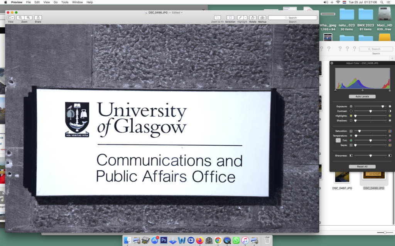
Task: Open iTunes from the Dock
Action: pyautogui.click(x=245, y=240)
